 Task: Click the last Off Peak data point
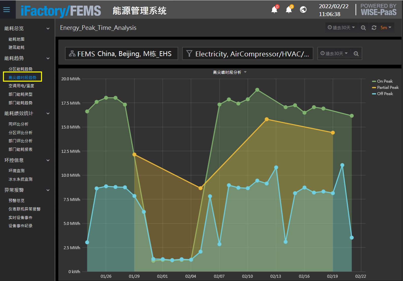click(x=352, y=238)
